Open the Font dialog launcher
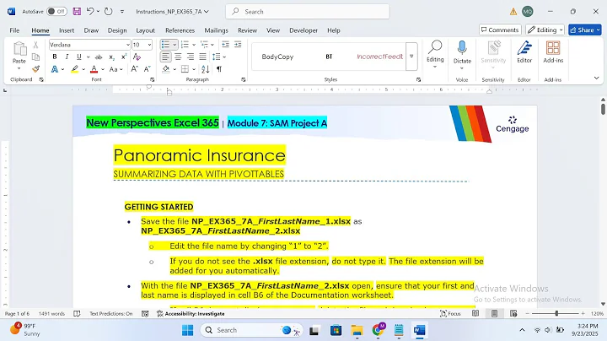Viewport: 607px width, 341px height. (x=152, y=79)
